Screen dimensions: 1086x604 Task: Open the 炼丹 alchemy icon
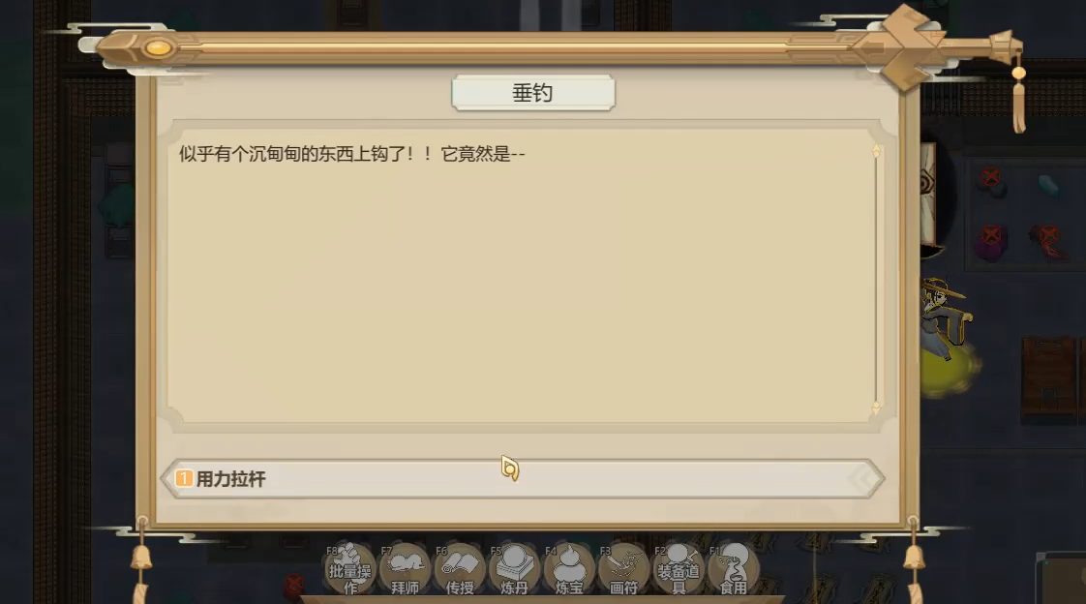click(x=514, y=569)
